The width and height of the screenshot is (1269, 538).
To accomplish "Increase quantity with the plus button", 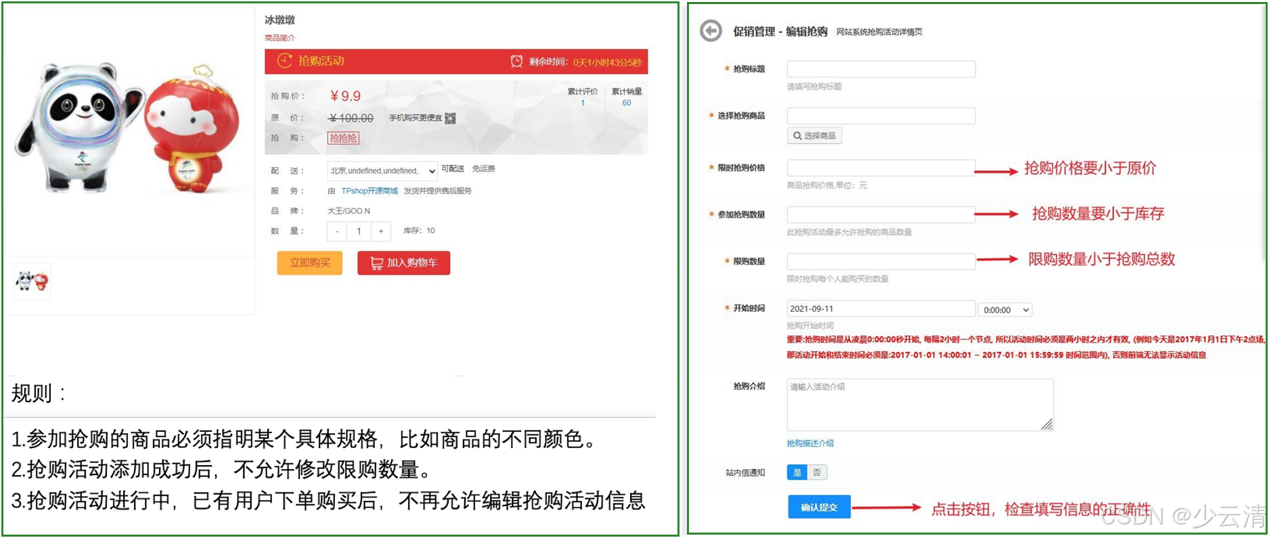I will coord(381,231).
